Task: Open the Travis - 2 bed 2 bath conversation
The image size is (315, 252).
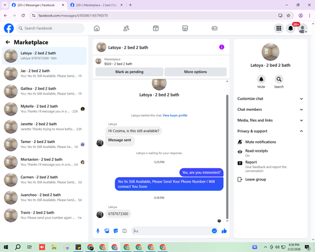Action: point(44,215)
